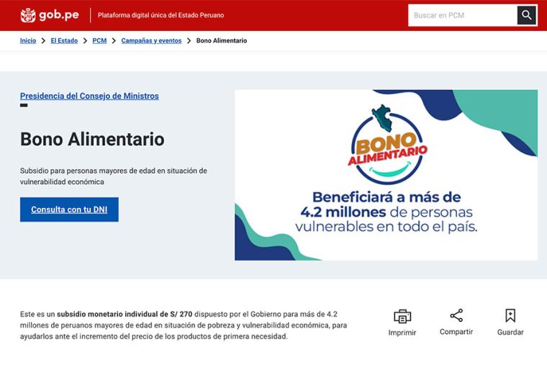
Task: Navigate to Campañas y eventos breadcrumb
Action: click(151, 41)
